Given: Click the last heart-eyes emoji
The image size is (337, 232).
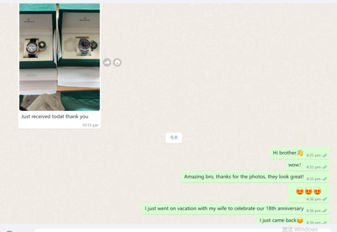Looking at the screenshot, I should point(317,191).
